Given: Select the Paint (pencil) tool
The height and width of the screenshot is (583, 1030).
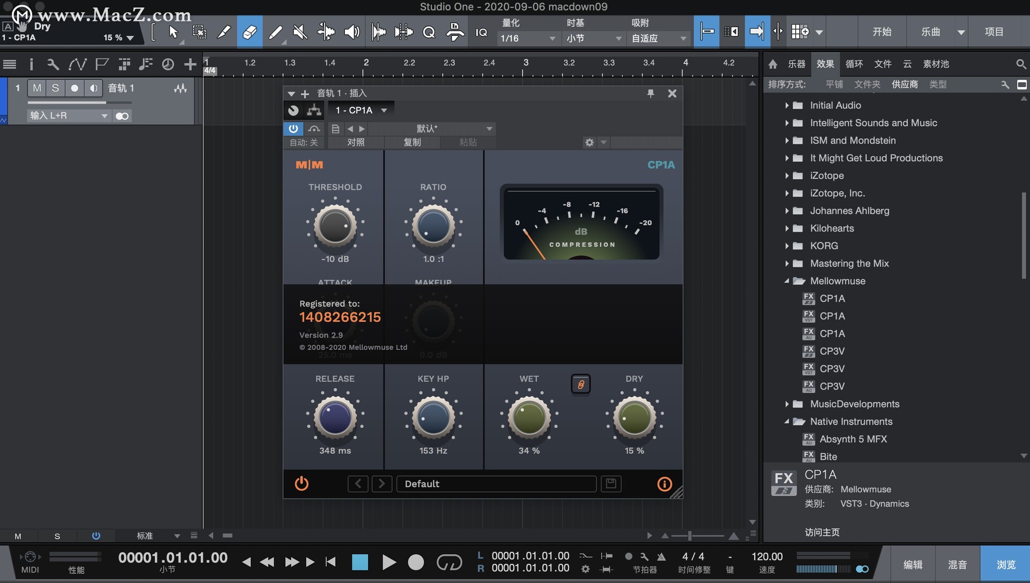Looking at the screenshot, I should [x=275, y=32].
